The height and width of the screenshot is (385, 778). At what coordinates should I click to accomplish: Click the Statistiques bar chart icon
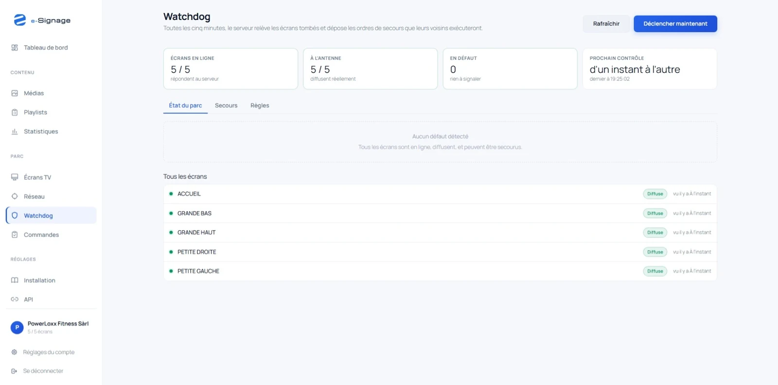tap(15, 132)
